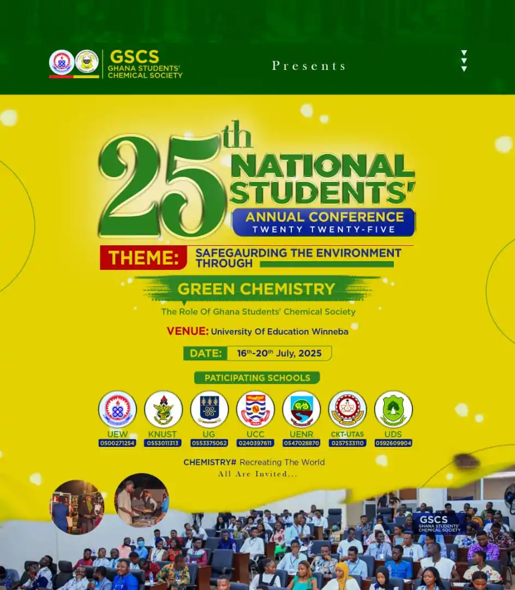Tap phone number 0547028870 under UENR
This screenshot has height=590, width=515.
click(x=301, y=443)
